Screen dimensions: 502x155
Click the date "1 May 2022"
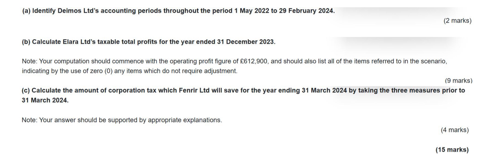point(251,11)
